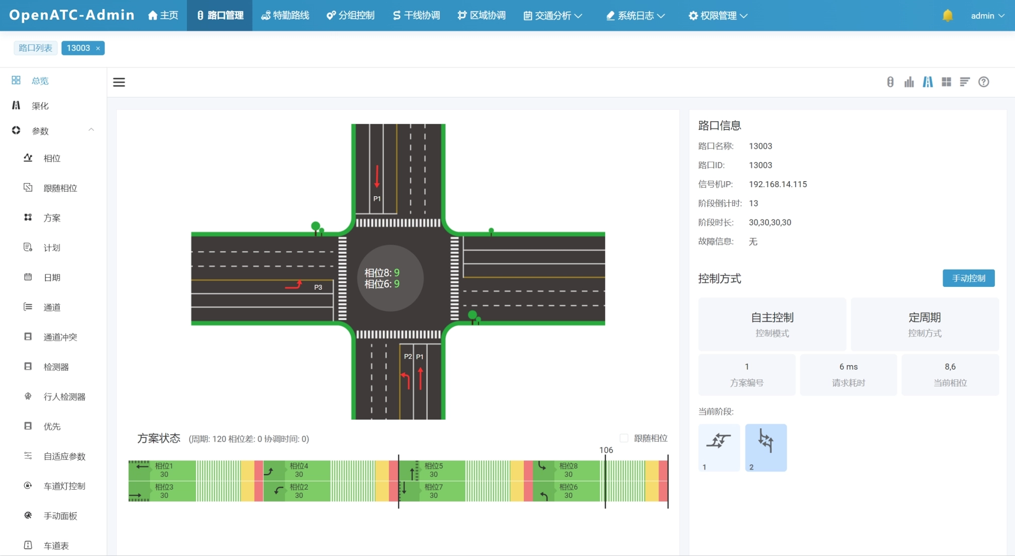Click the 手动控制 button

968,278
